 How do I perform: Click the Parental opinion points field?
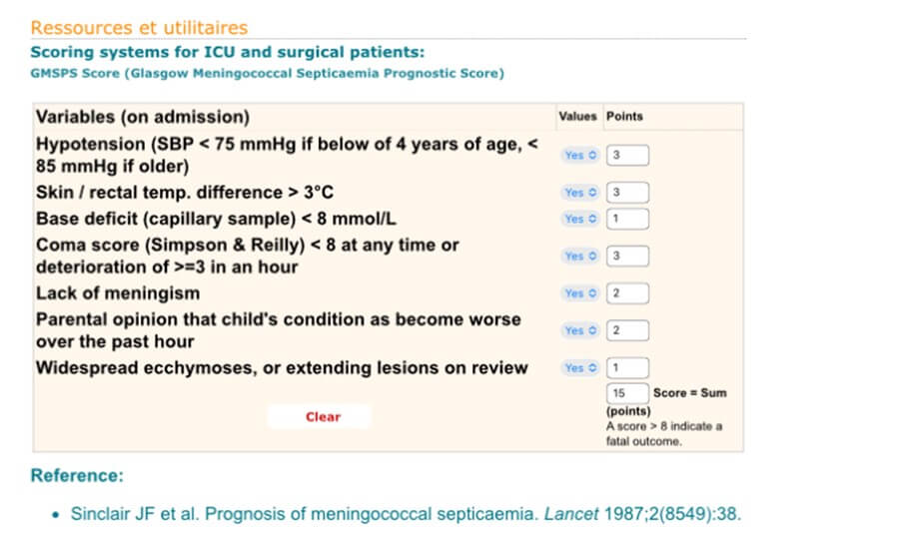(627, 330)
